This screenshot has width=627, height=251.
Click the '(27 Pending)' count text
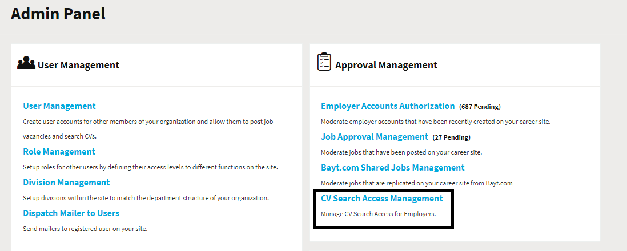coord(452,137)
